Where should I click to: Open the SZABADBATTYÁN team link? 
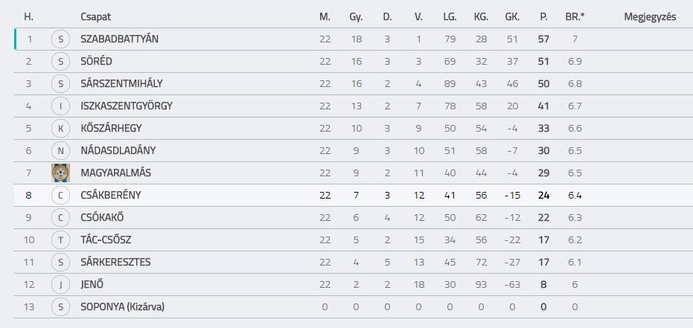pyautogui.click(x=119, y=39)
